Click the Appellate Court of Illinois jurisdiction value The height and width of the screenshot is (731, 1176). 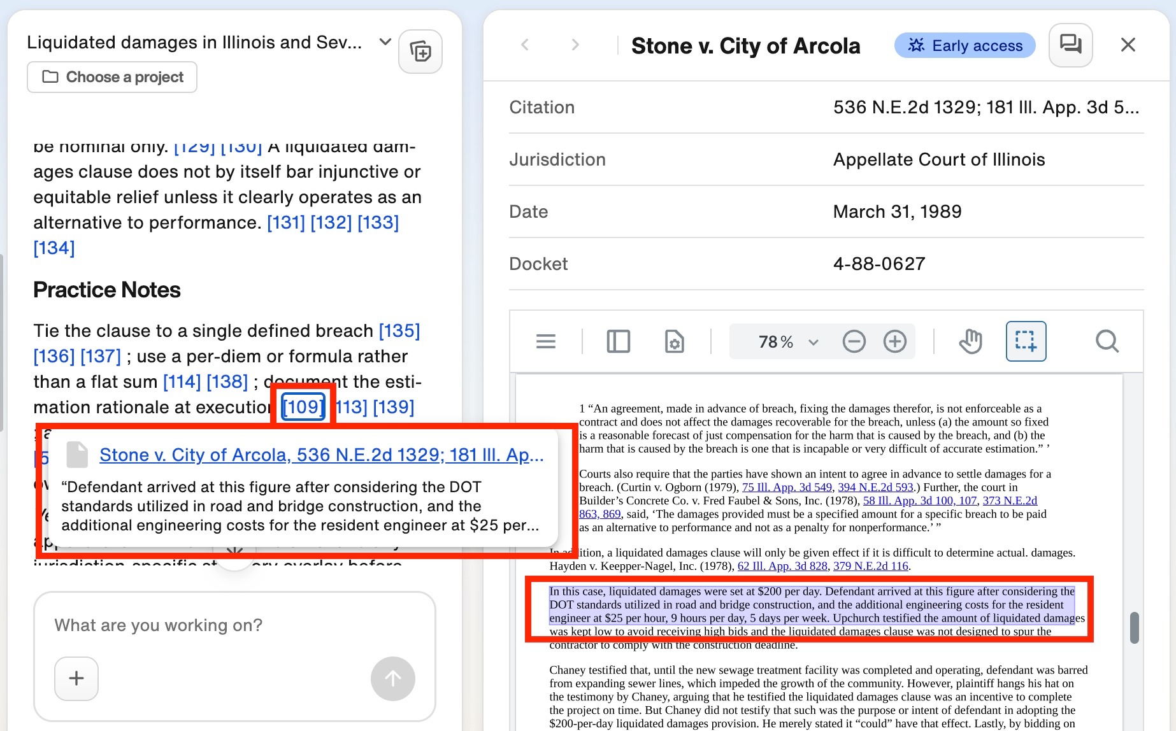[939, 159]
